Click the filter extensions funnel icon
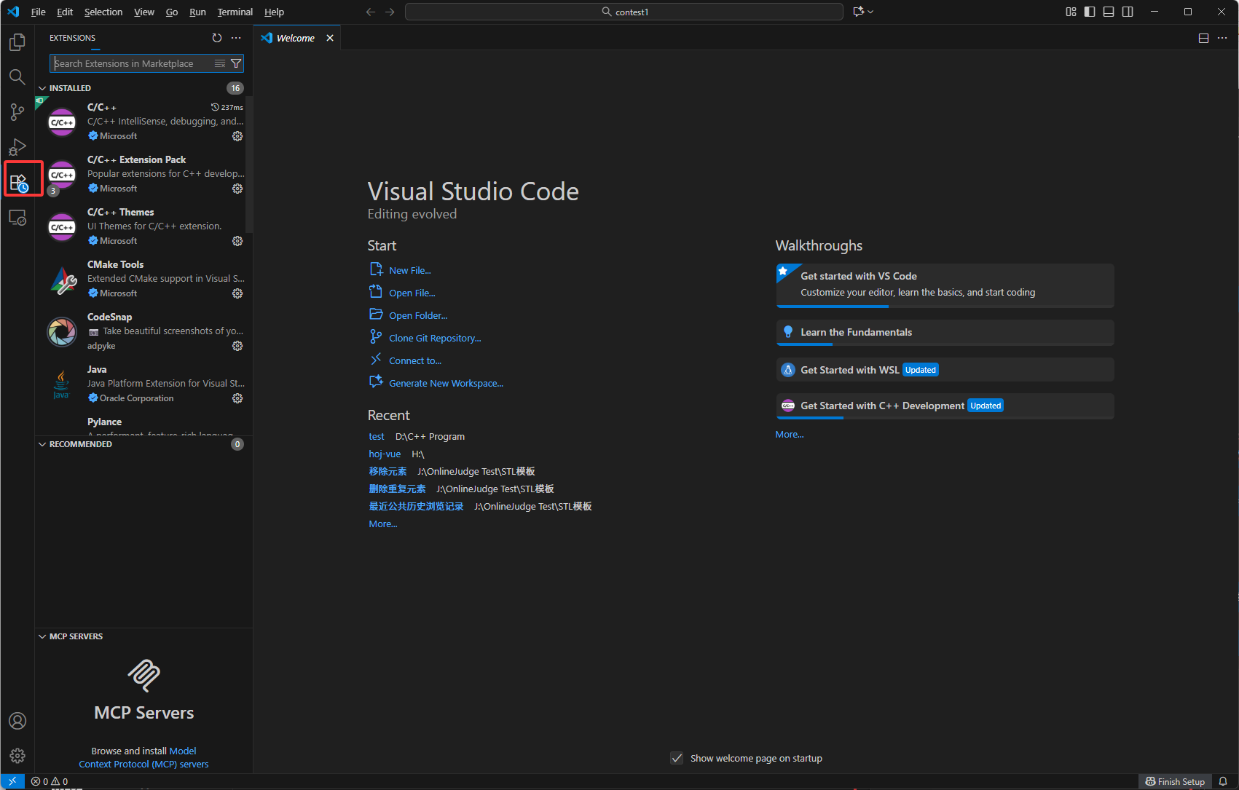1239x790 pixels. pos(236,64)
